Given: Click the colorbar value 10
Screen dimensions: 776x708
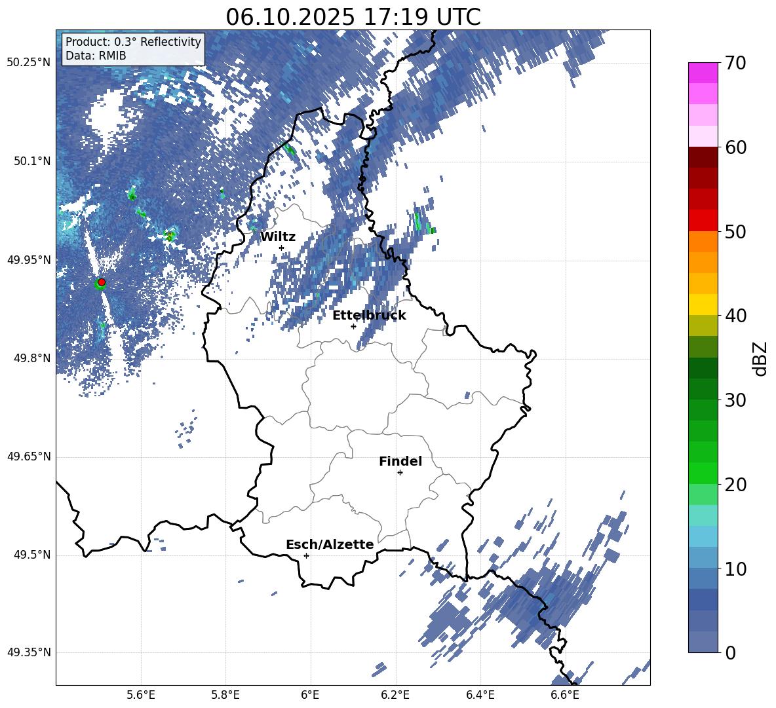Looking at the screenshot, I should (735, 568).
